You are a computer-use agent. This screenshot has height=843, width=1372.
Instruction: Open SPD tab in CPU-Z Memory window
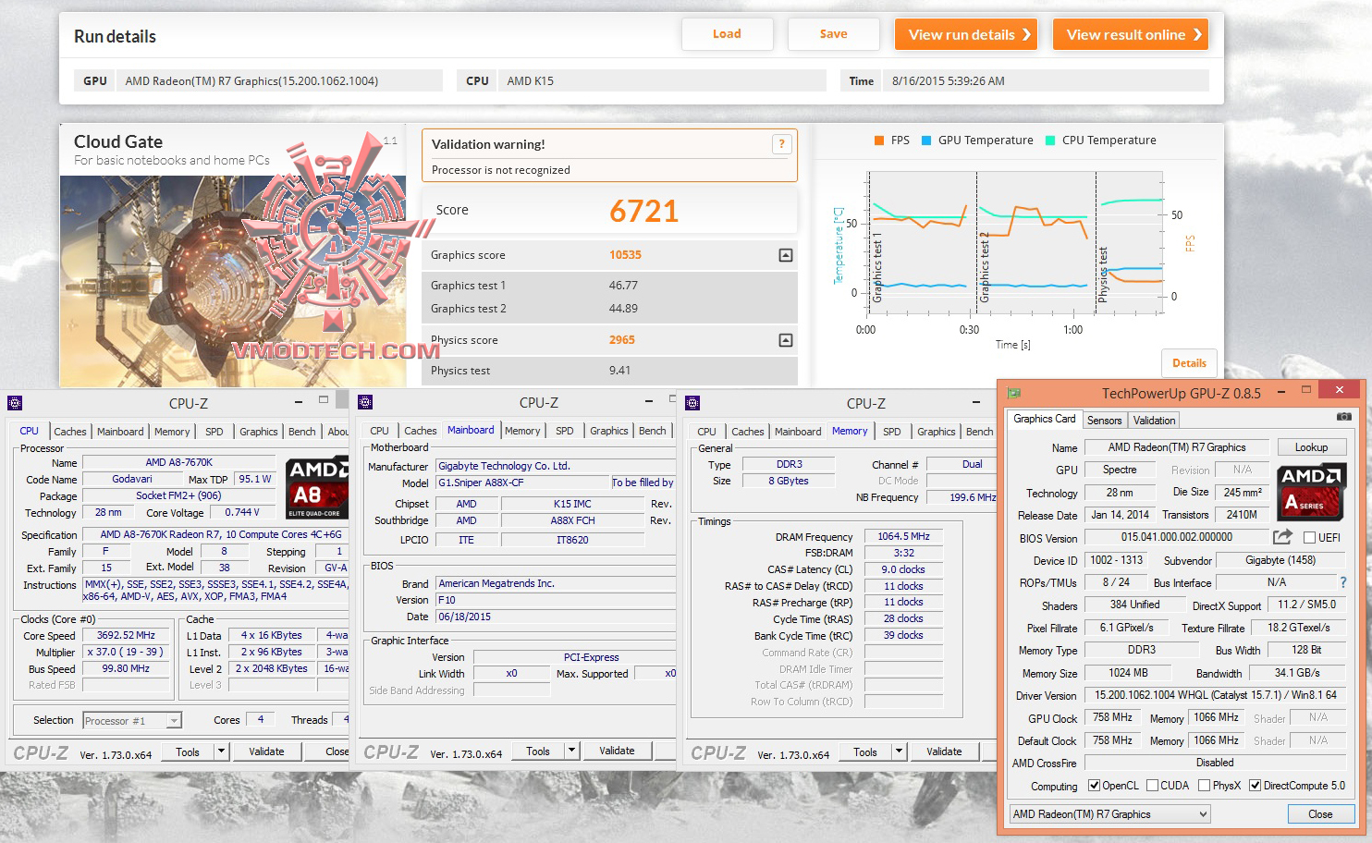click(x=892, y=432)
